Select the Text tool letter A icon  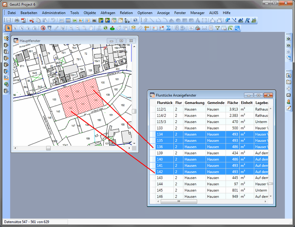tap(198, 20)
